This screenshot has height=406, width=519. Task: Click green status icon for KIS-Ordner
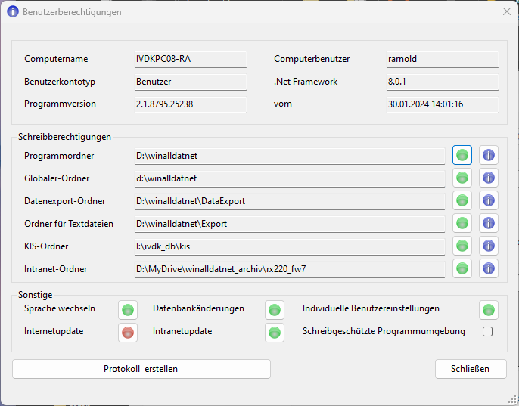462,246
